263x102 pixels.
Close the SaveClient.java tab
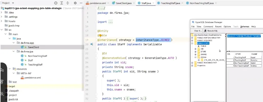[134, 3]
